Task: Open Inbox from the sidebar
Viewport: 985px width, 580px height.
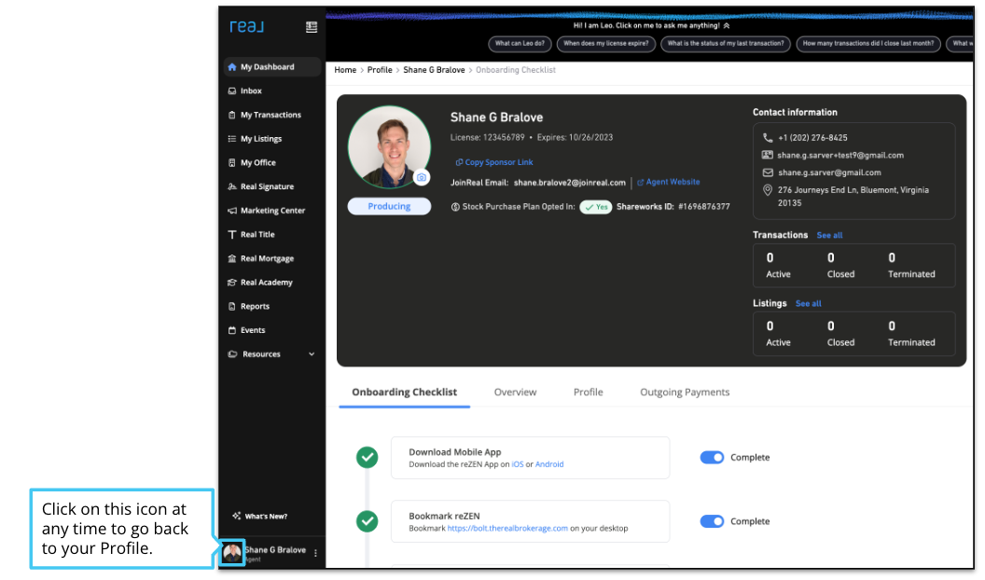Action: point(251,91)
